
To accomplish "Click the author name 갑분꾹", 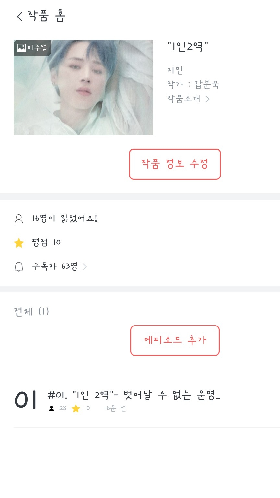I will [x=207, y=85].
